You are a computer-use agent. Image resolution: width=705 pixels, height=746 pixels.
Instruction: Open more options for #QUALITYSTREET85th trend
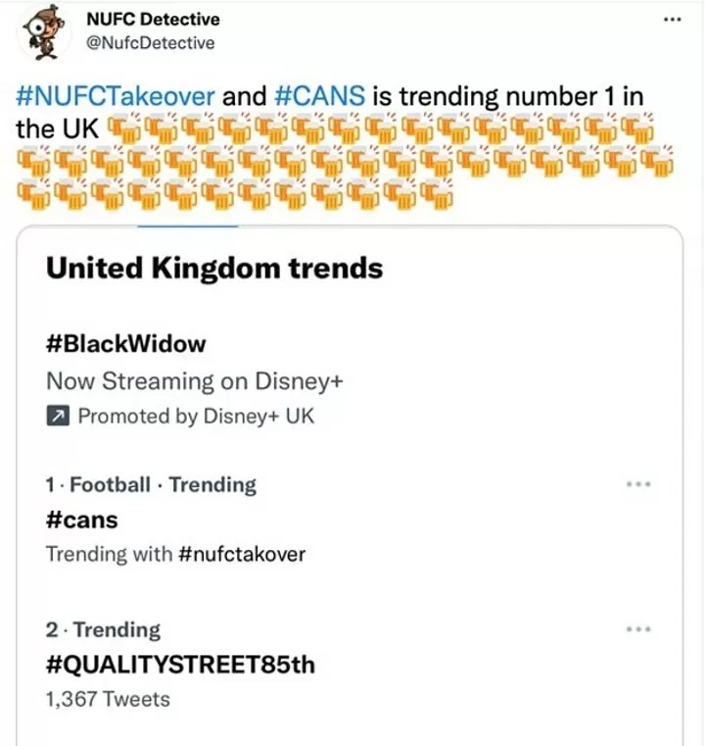coord(638,629)
